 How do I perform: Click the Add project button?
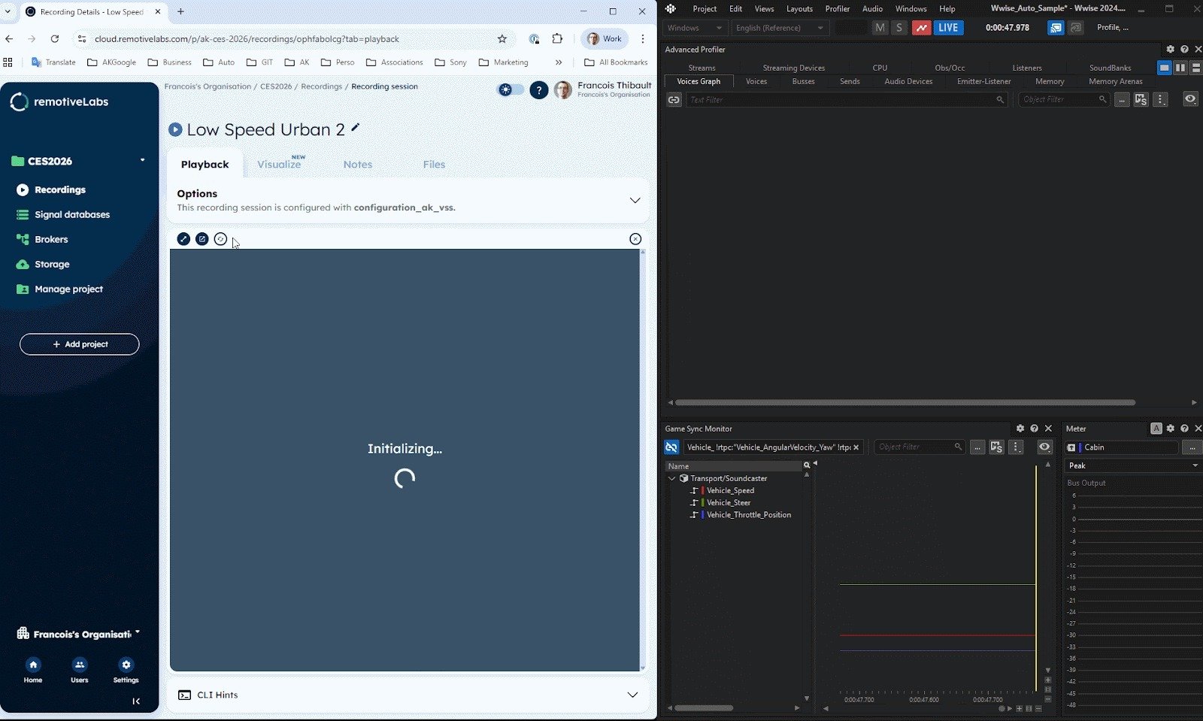coord(79,344)
